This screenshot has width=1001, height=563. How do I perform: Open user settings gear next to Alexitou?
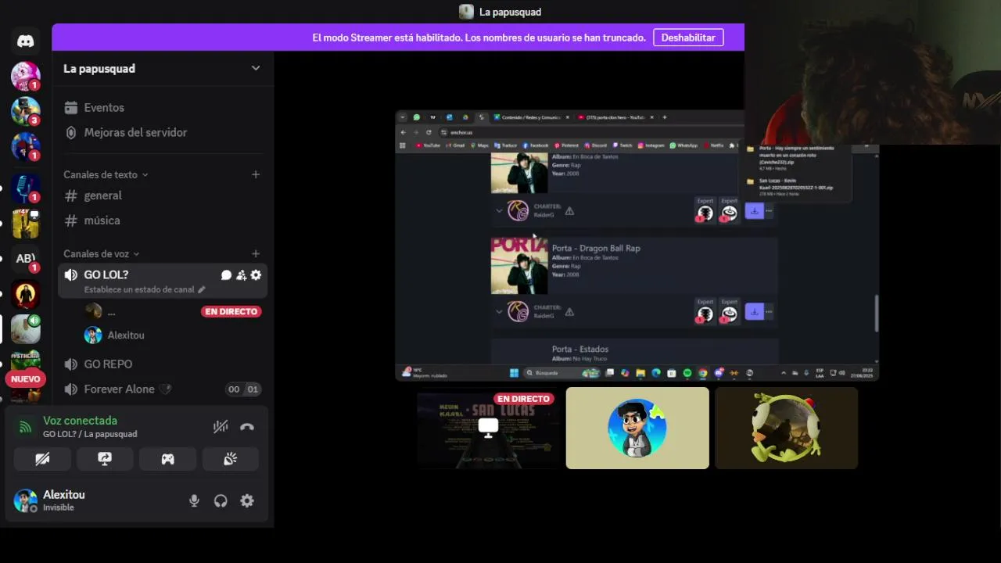(247, 501)
